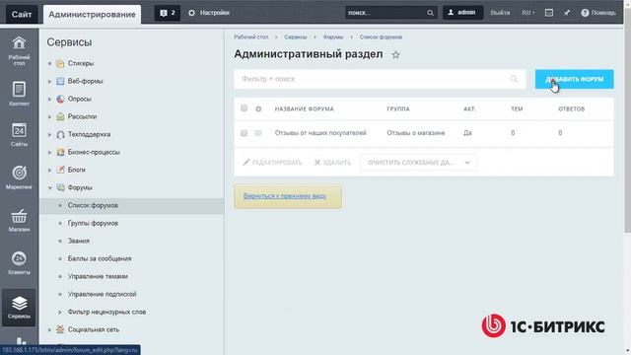Click the Блоги icon in tree
The image size is (631, 355).
coord(60,170)
